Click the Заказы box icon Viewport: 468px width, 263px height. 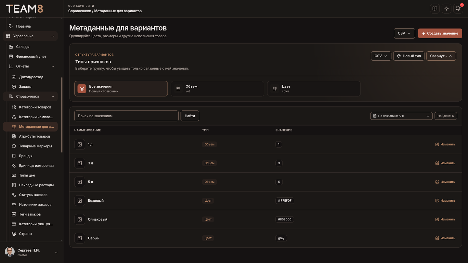pyautogui.click(x=14, y=87)
